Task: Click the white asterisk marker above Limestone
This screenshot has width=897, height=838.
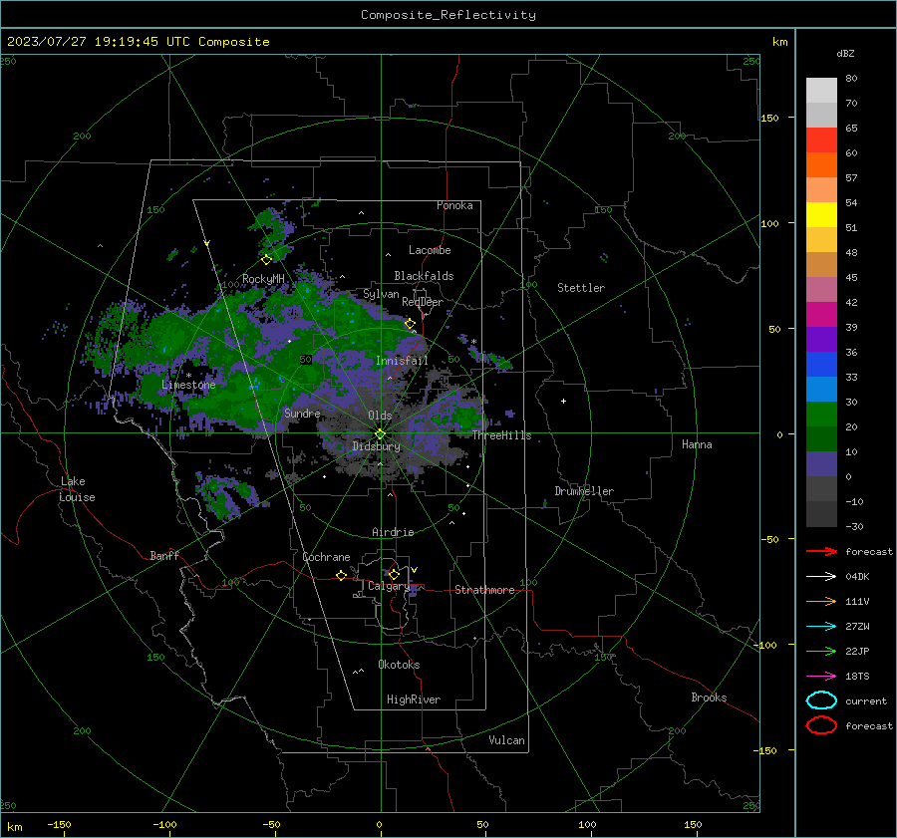Action: click(188, 376)
